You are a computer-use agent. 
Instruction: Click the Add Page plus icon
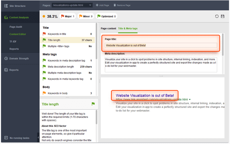(97, 5)
